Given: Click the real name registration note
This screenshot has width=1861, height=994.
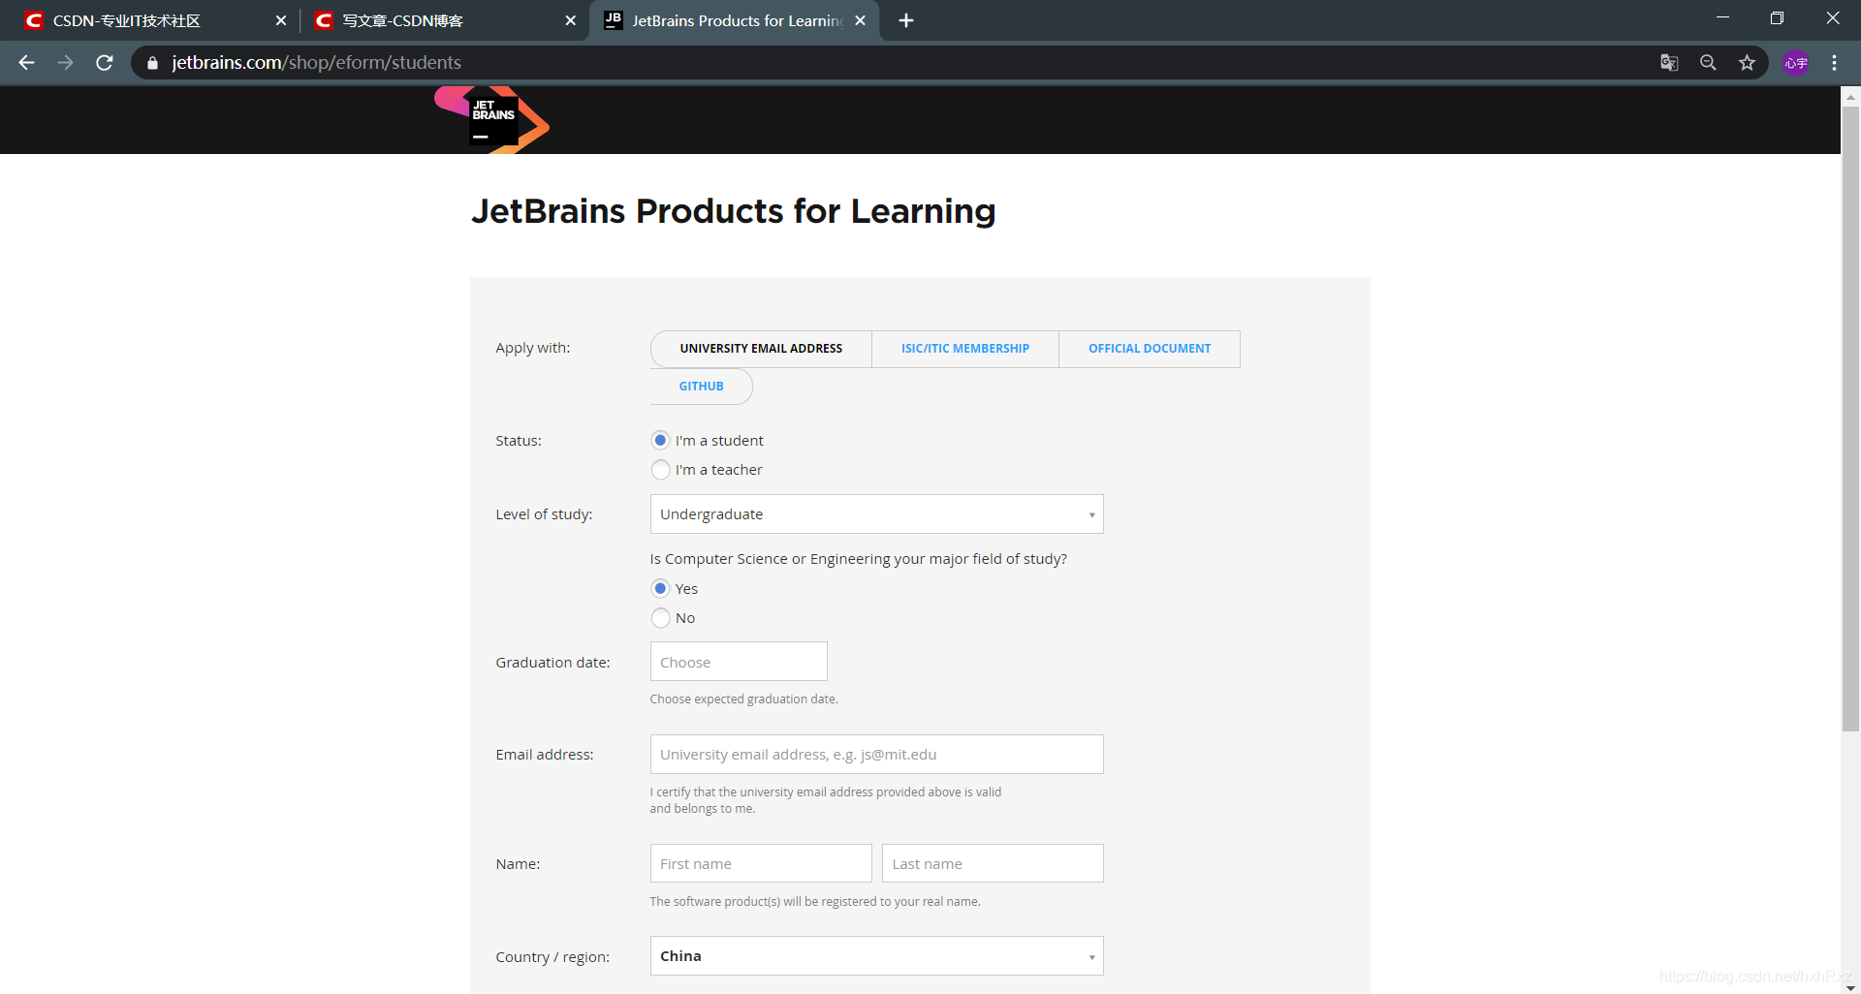Looking at the screenshot, I should tap(815, 902).
